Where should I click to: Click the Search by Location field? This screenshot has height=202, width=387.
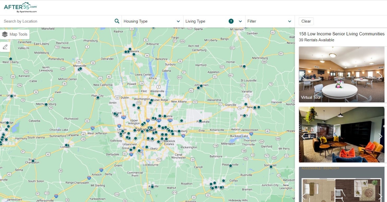coord(58,21)
